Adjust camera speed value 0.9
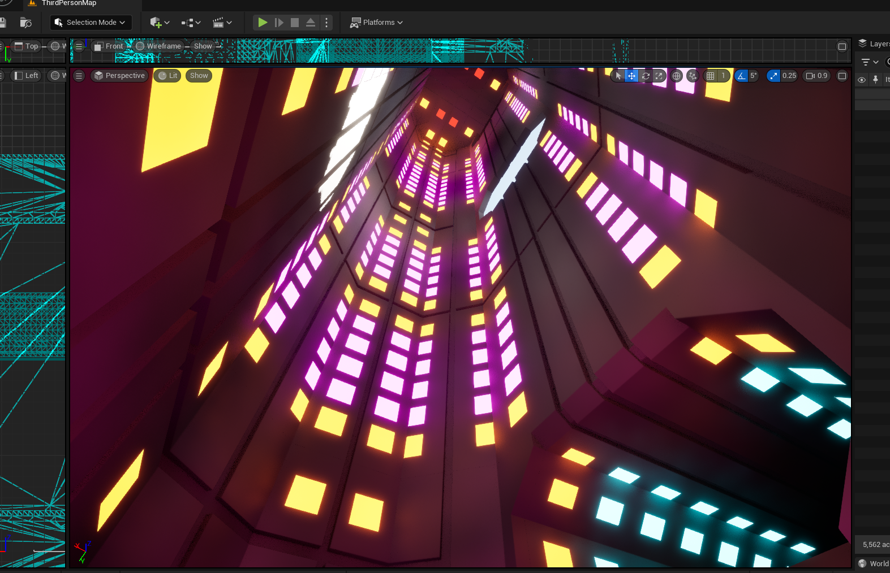Image resolution: width=890 pixels, height=573 pixels. click(816, 76)
